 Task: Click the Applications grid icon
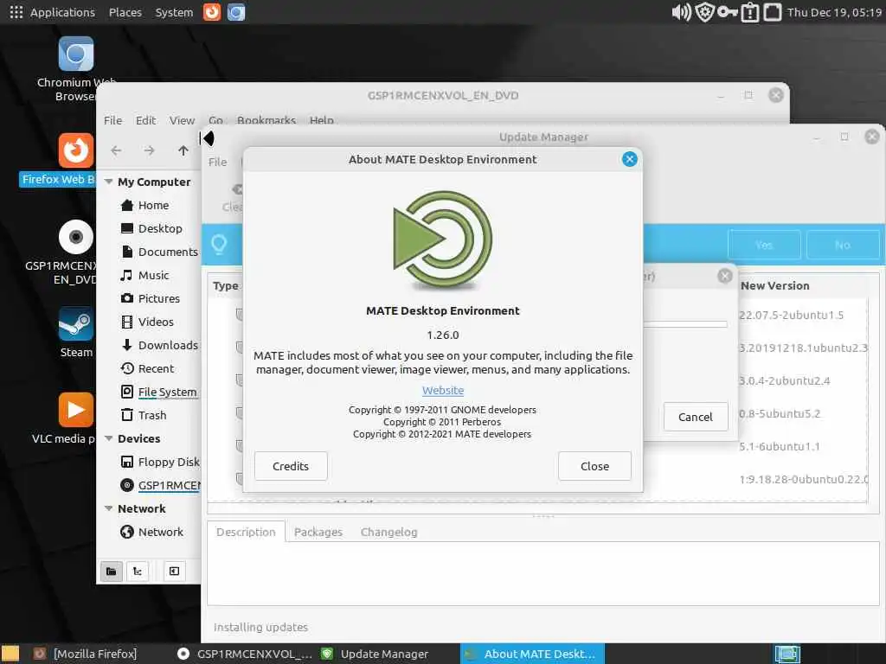(16, 12)
